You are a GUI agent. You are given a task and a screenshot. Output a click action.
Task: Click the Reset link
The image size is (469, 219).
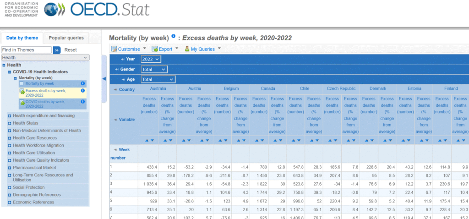tap(71, 50)
